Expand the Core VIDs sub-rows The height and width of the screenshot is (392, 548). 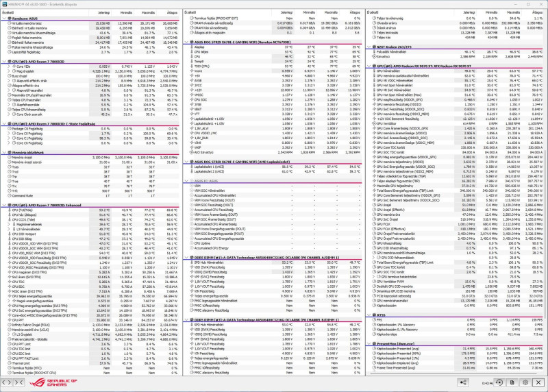(10, 66)
